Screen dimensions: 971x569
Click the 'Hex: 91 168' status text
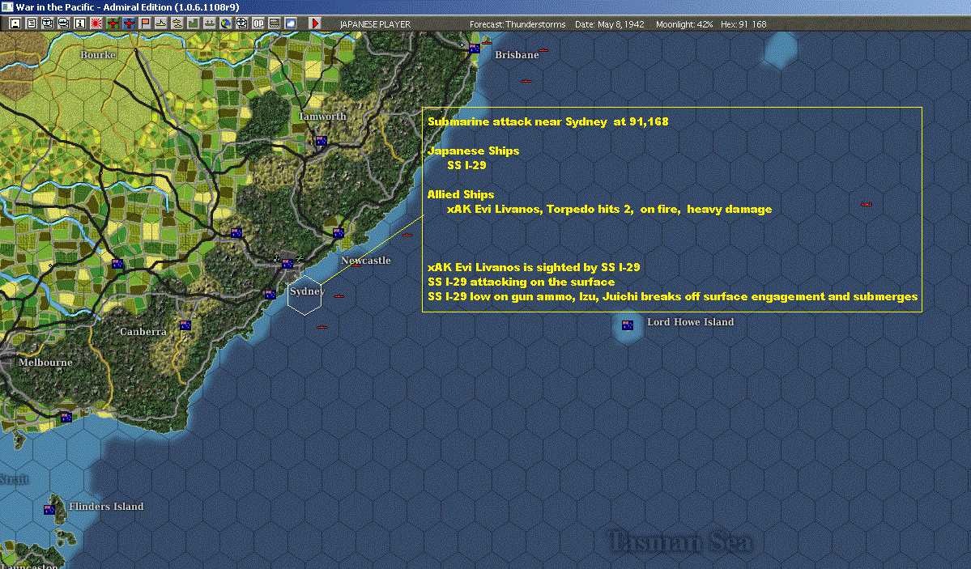coord(743,24)
